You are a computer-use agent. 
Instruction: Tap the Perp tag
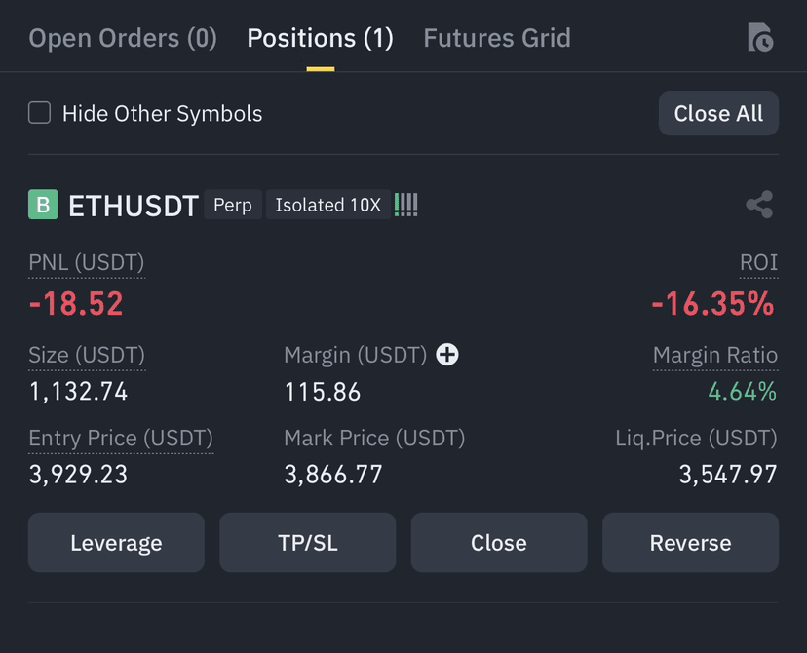coord(233,205)
